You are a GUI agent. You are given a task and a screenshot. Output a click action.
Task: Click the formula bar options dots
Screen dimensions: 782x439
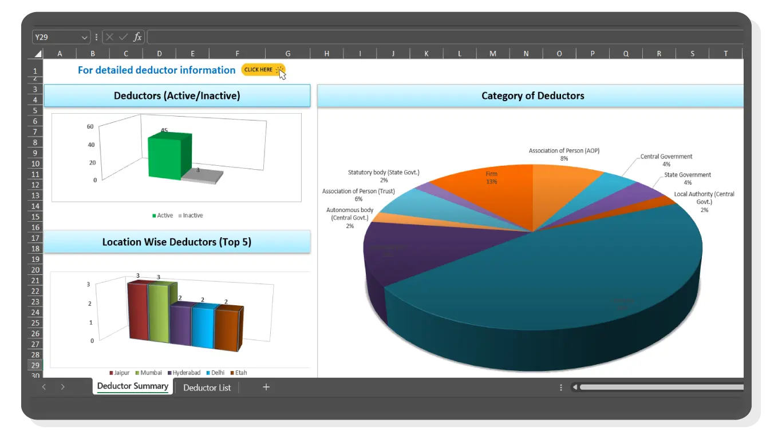(96, 37)
